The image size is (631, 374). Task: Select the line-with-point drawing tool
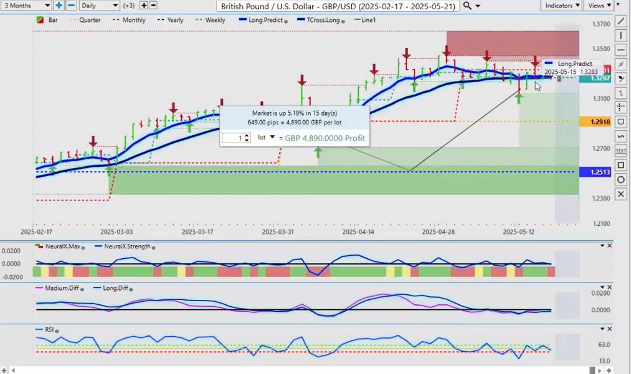tap(621, 64)
